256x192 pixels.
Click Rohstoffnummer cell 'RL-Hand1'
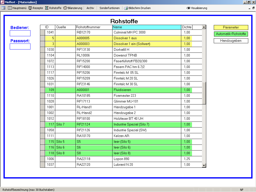pos(94,107)
